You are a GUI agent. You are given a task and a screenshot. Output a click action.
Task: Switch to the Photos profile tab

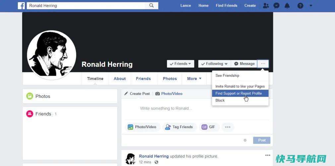pos(170,78)
